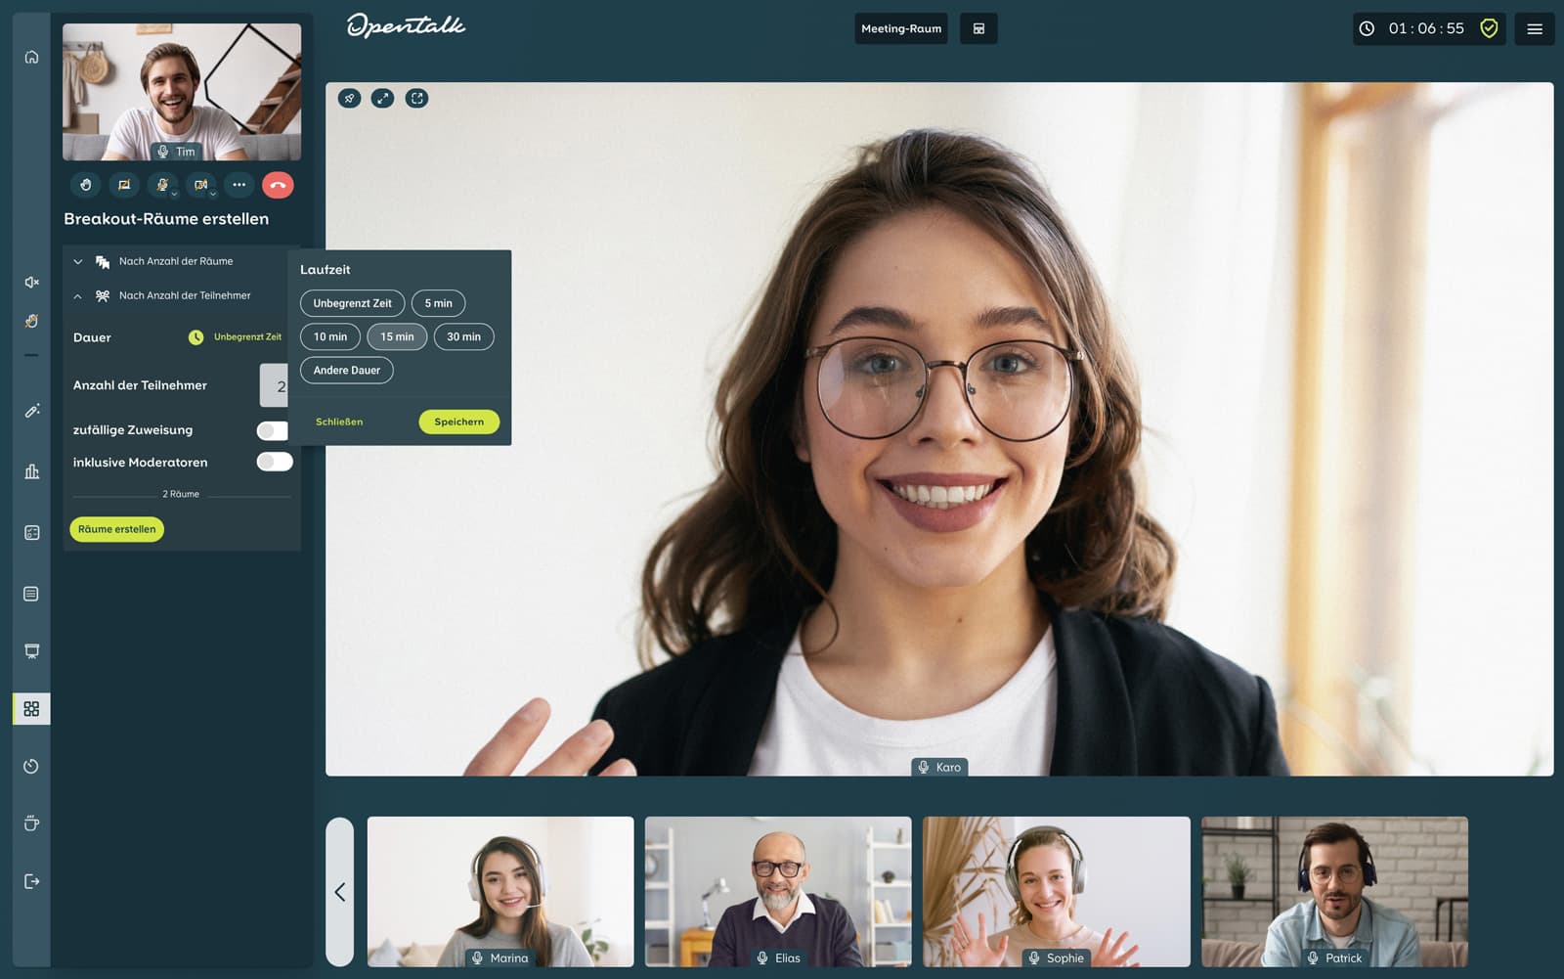Screen dimensions: 1564x979
Task: Open the microphone options dropdown arrow
Action: coord(174,194)
